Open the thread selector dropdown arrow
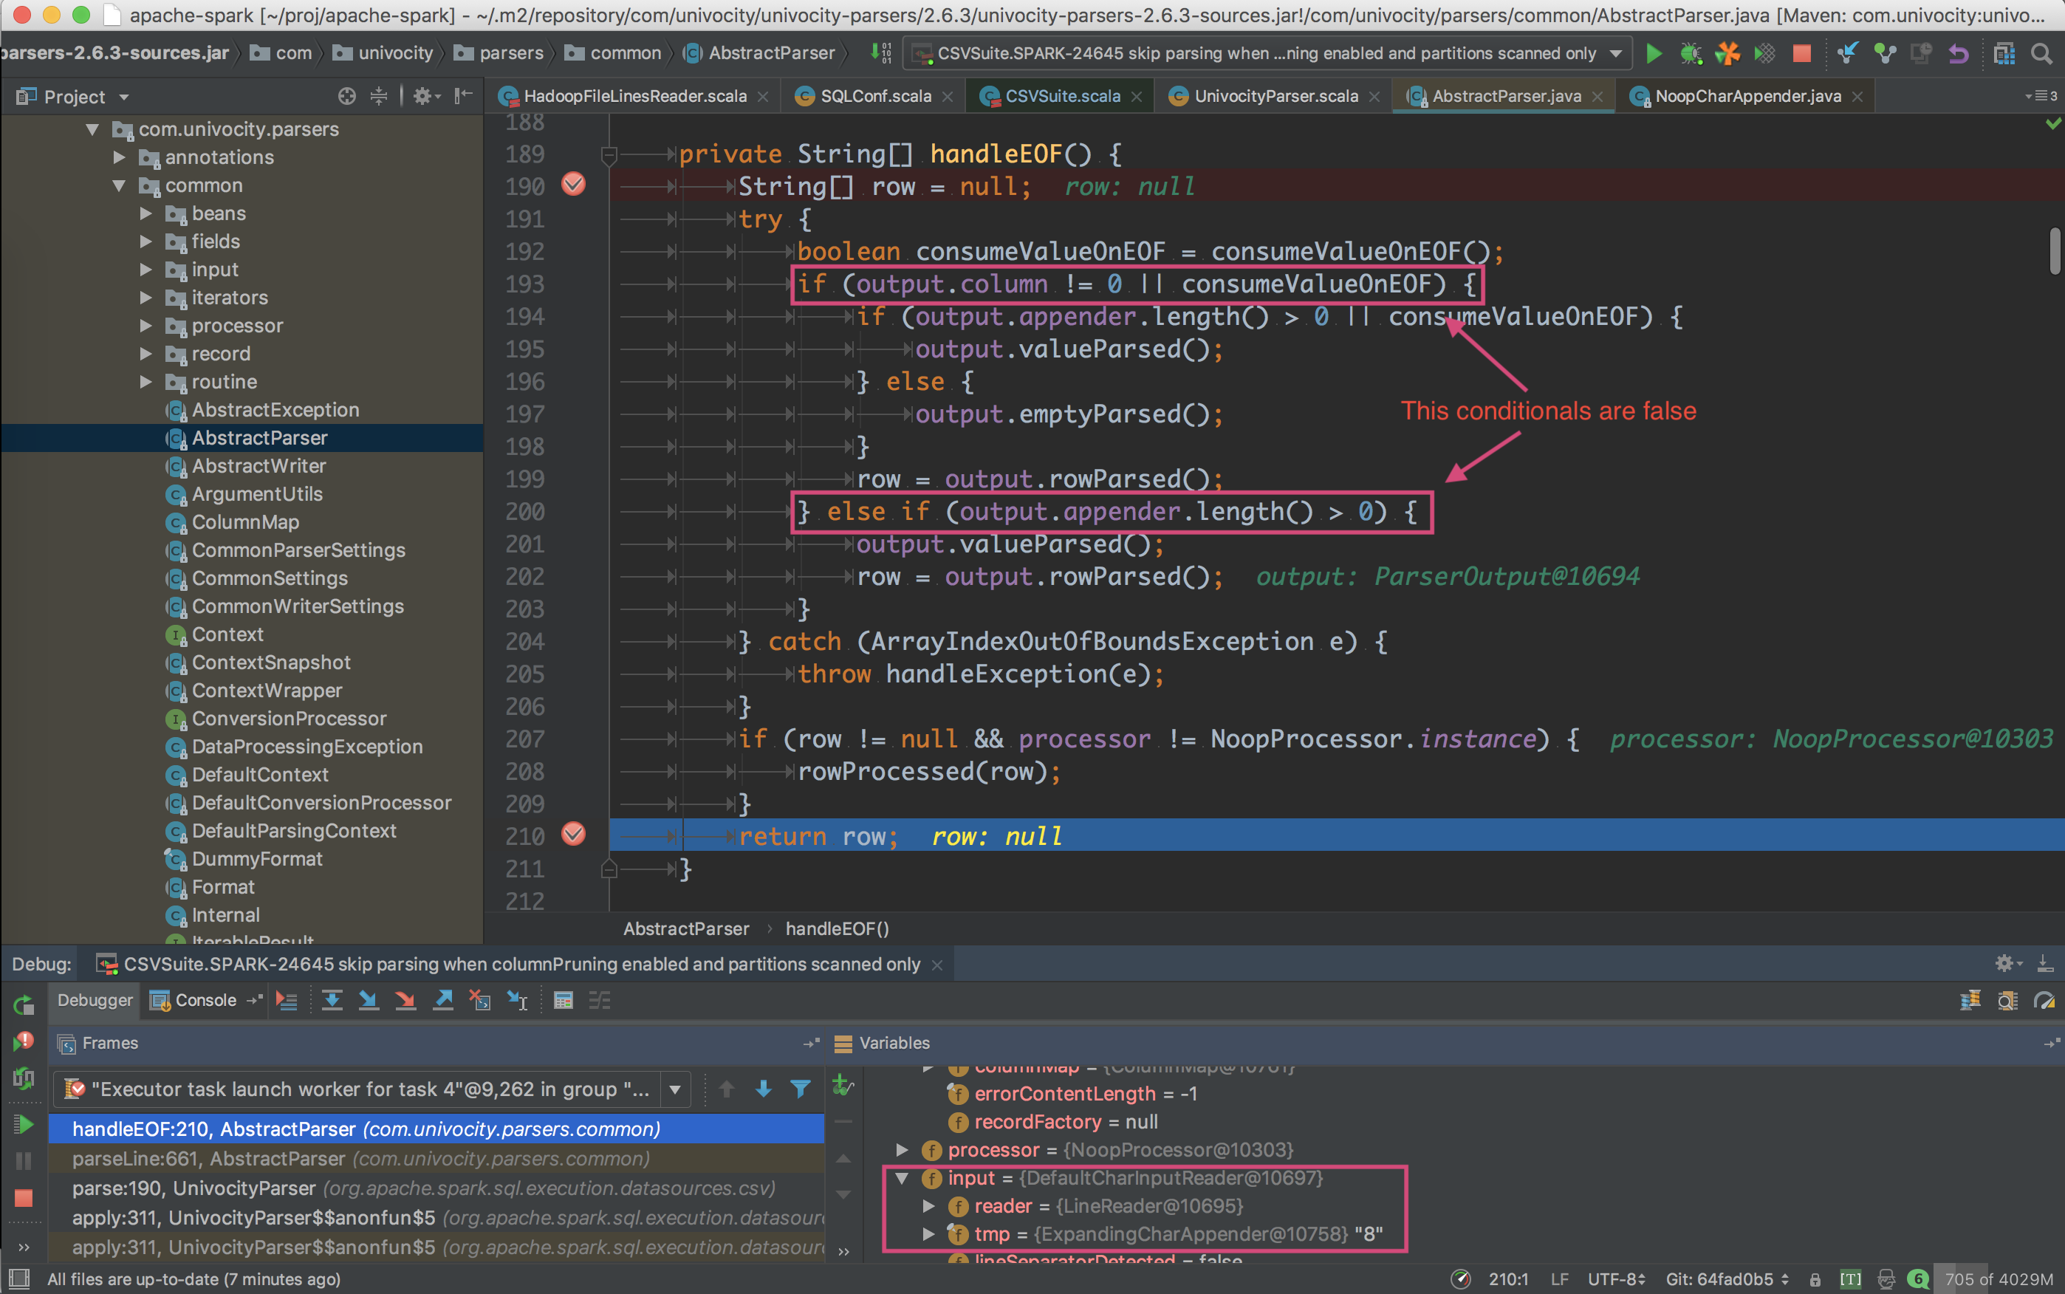The image size is (2065, 1294). (x=675, y=1089)
